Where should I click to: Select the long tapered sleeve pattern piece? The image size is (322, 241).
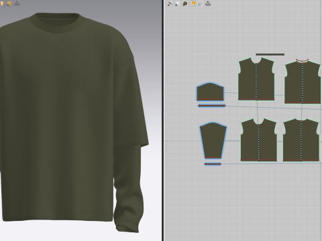(213, 140)
